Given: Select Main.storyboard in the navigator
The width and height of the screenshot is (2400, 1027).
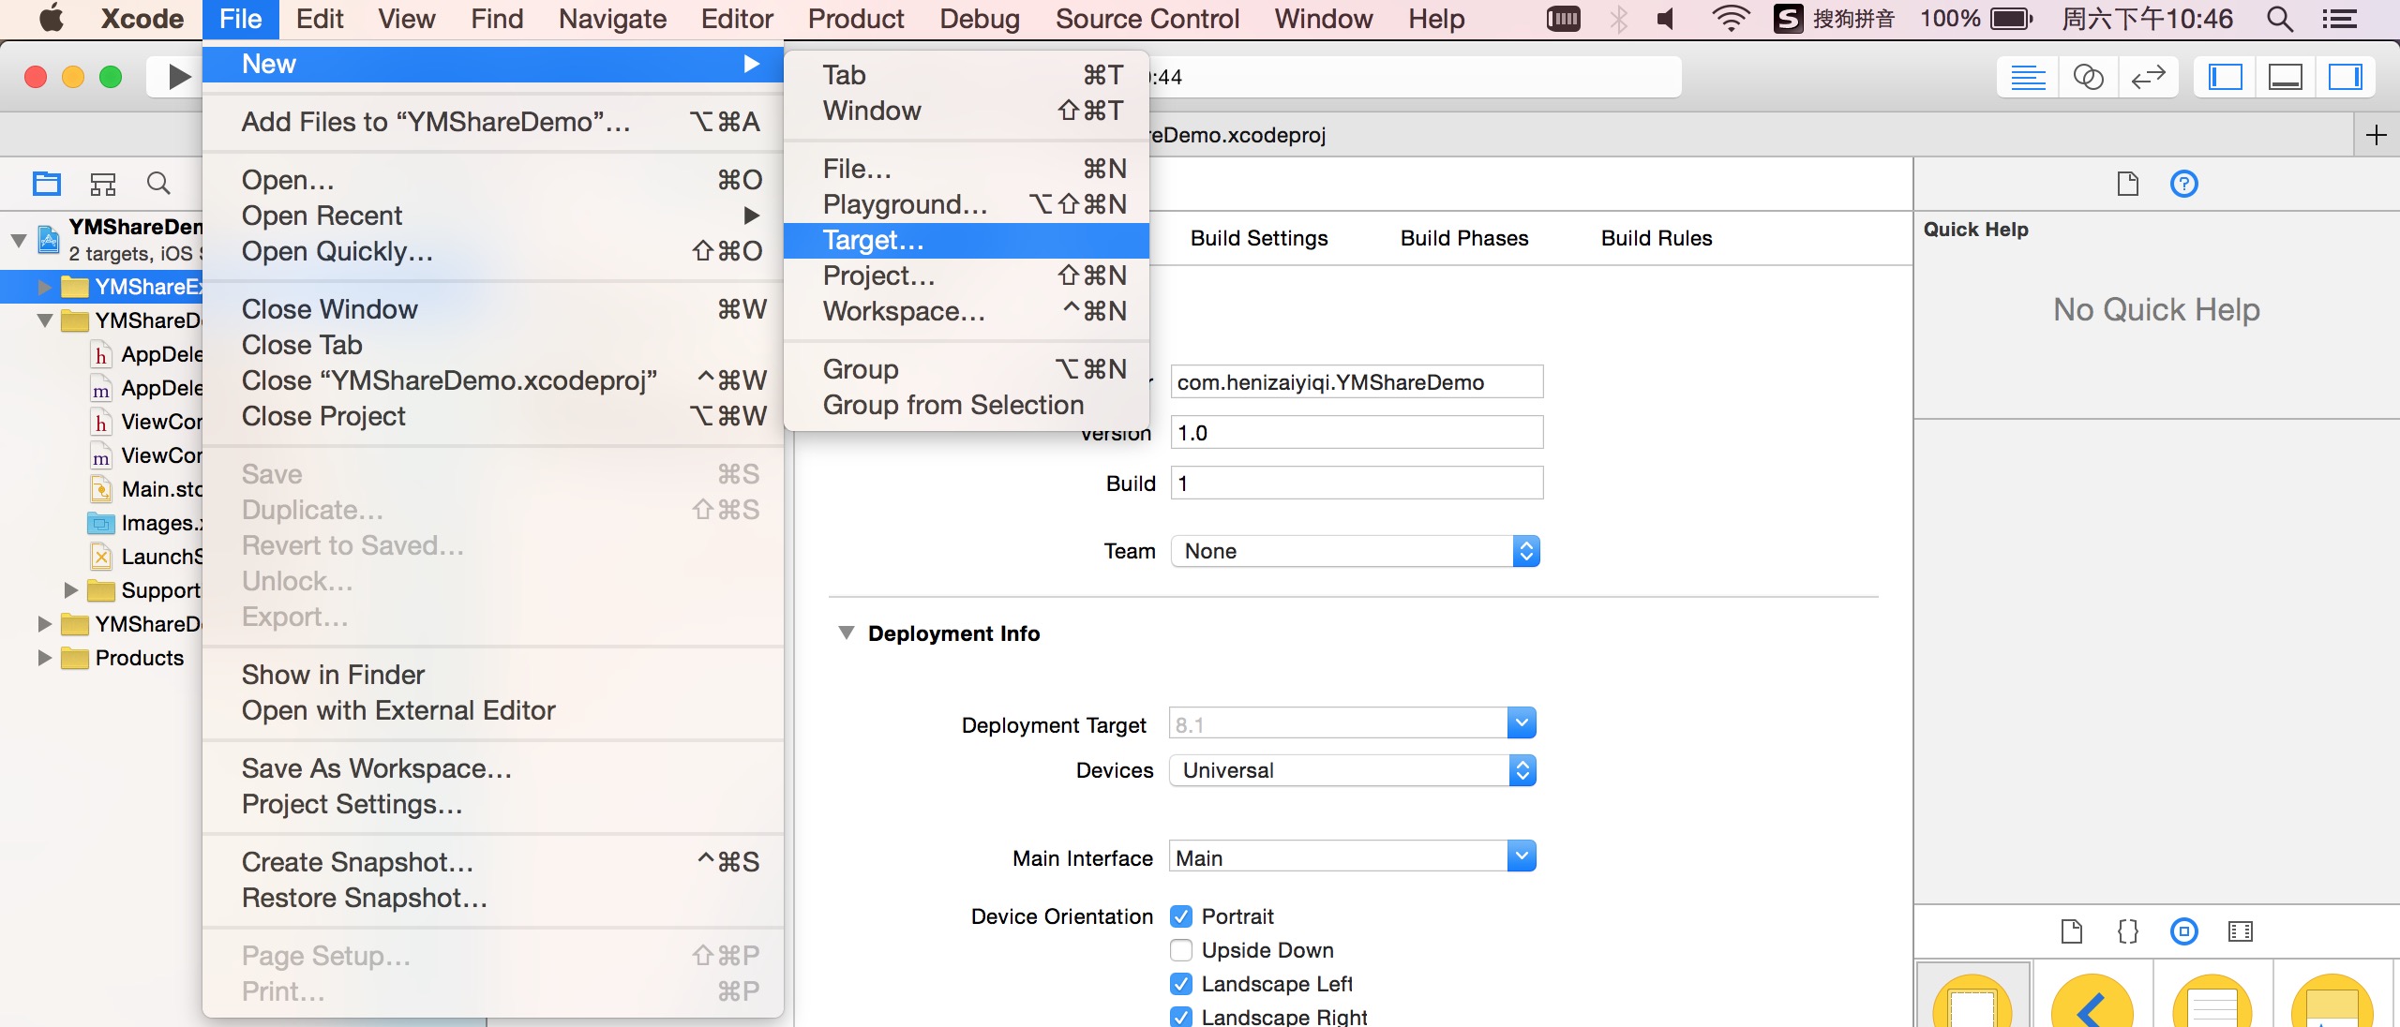Looking at the screenshot, I should click(x=145, y=489).
